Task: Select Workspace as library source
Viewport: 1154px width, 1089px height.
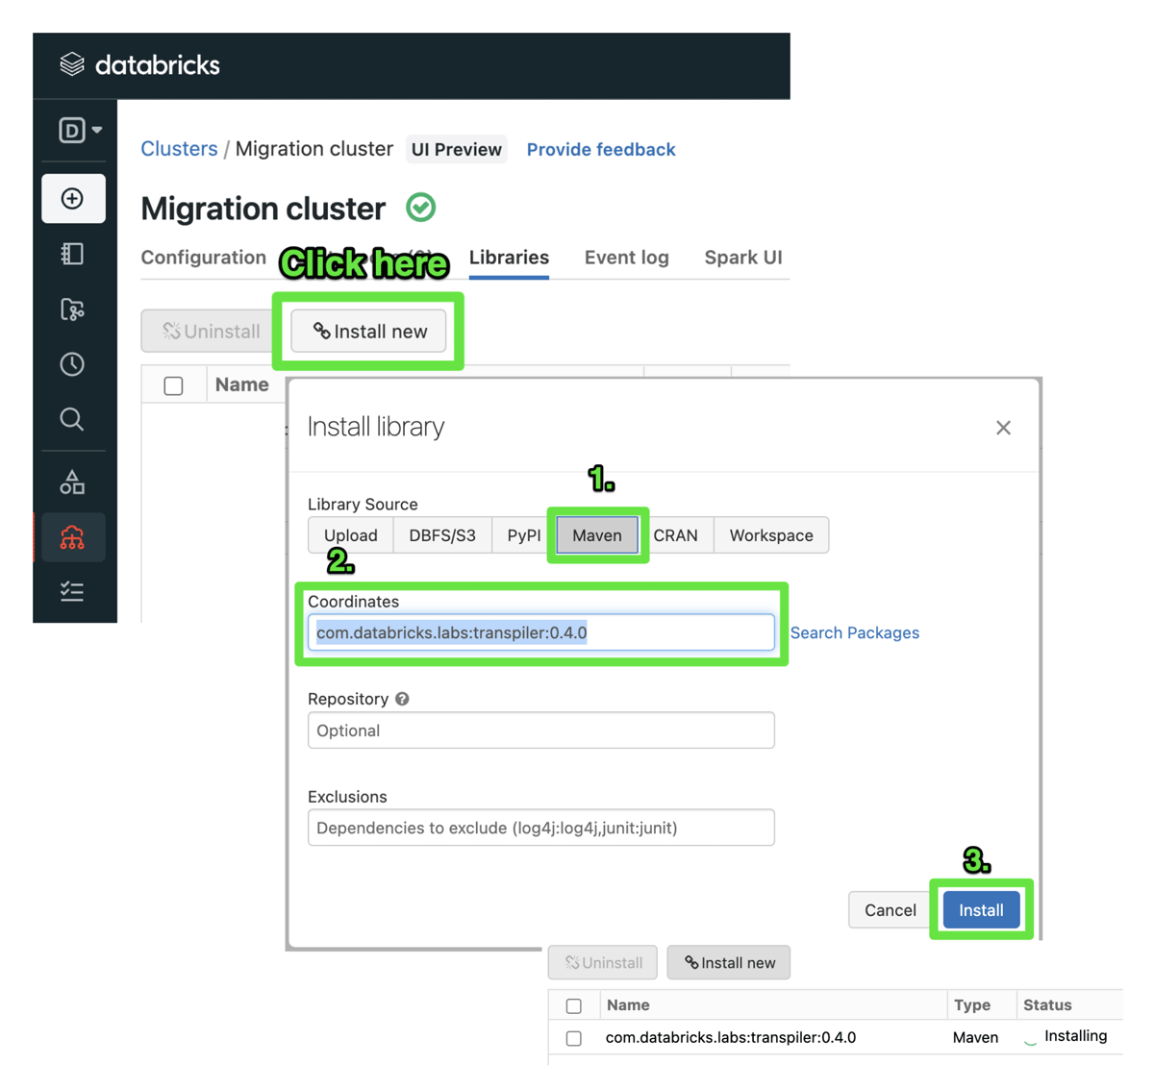Action: 771,535
